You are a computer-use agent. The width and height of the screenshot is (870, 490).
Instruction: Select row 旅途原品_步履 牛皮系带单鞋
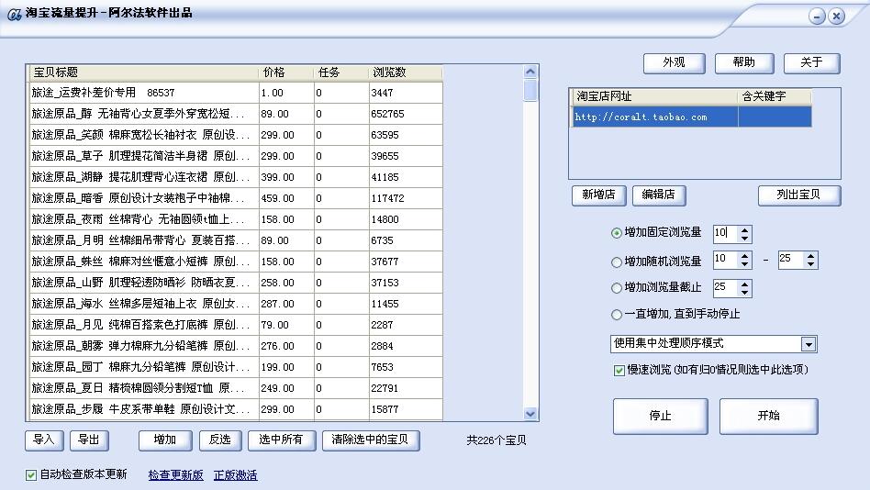point(235,409)
